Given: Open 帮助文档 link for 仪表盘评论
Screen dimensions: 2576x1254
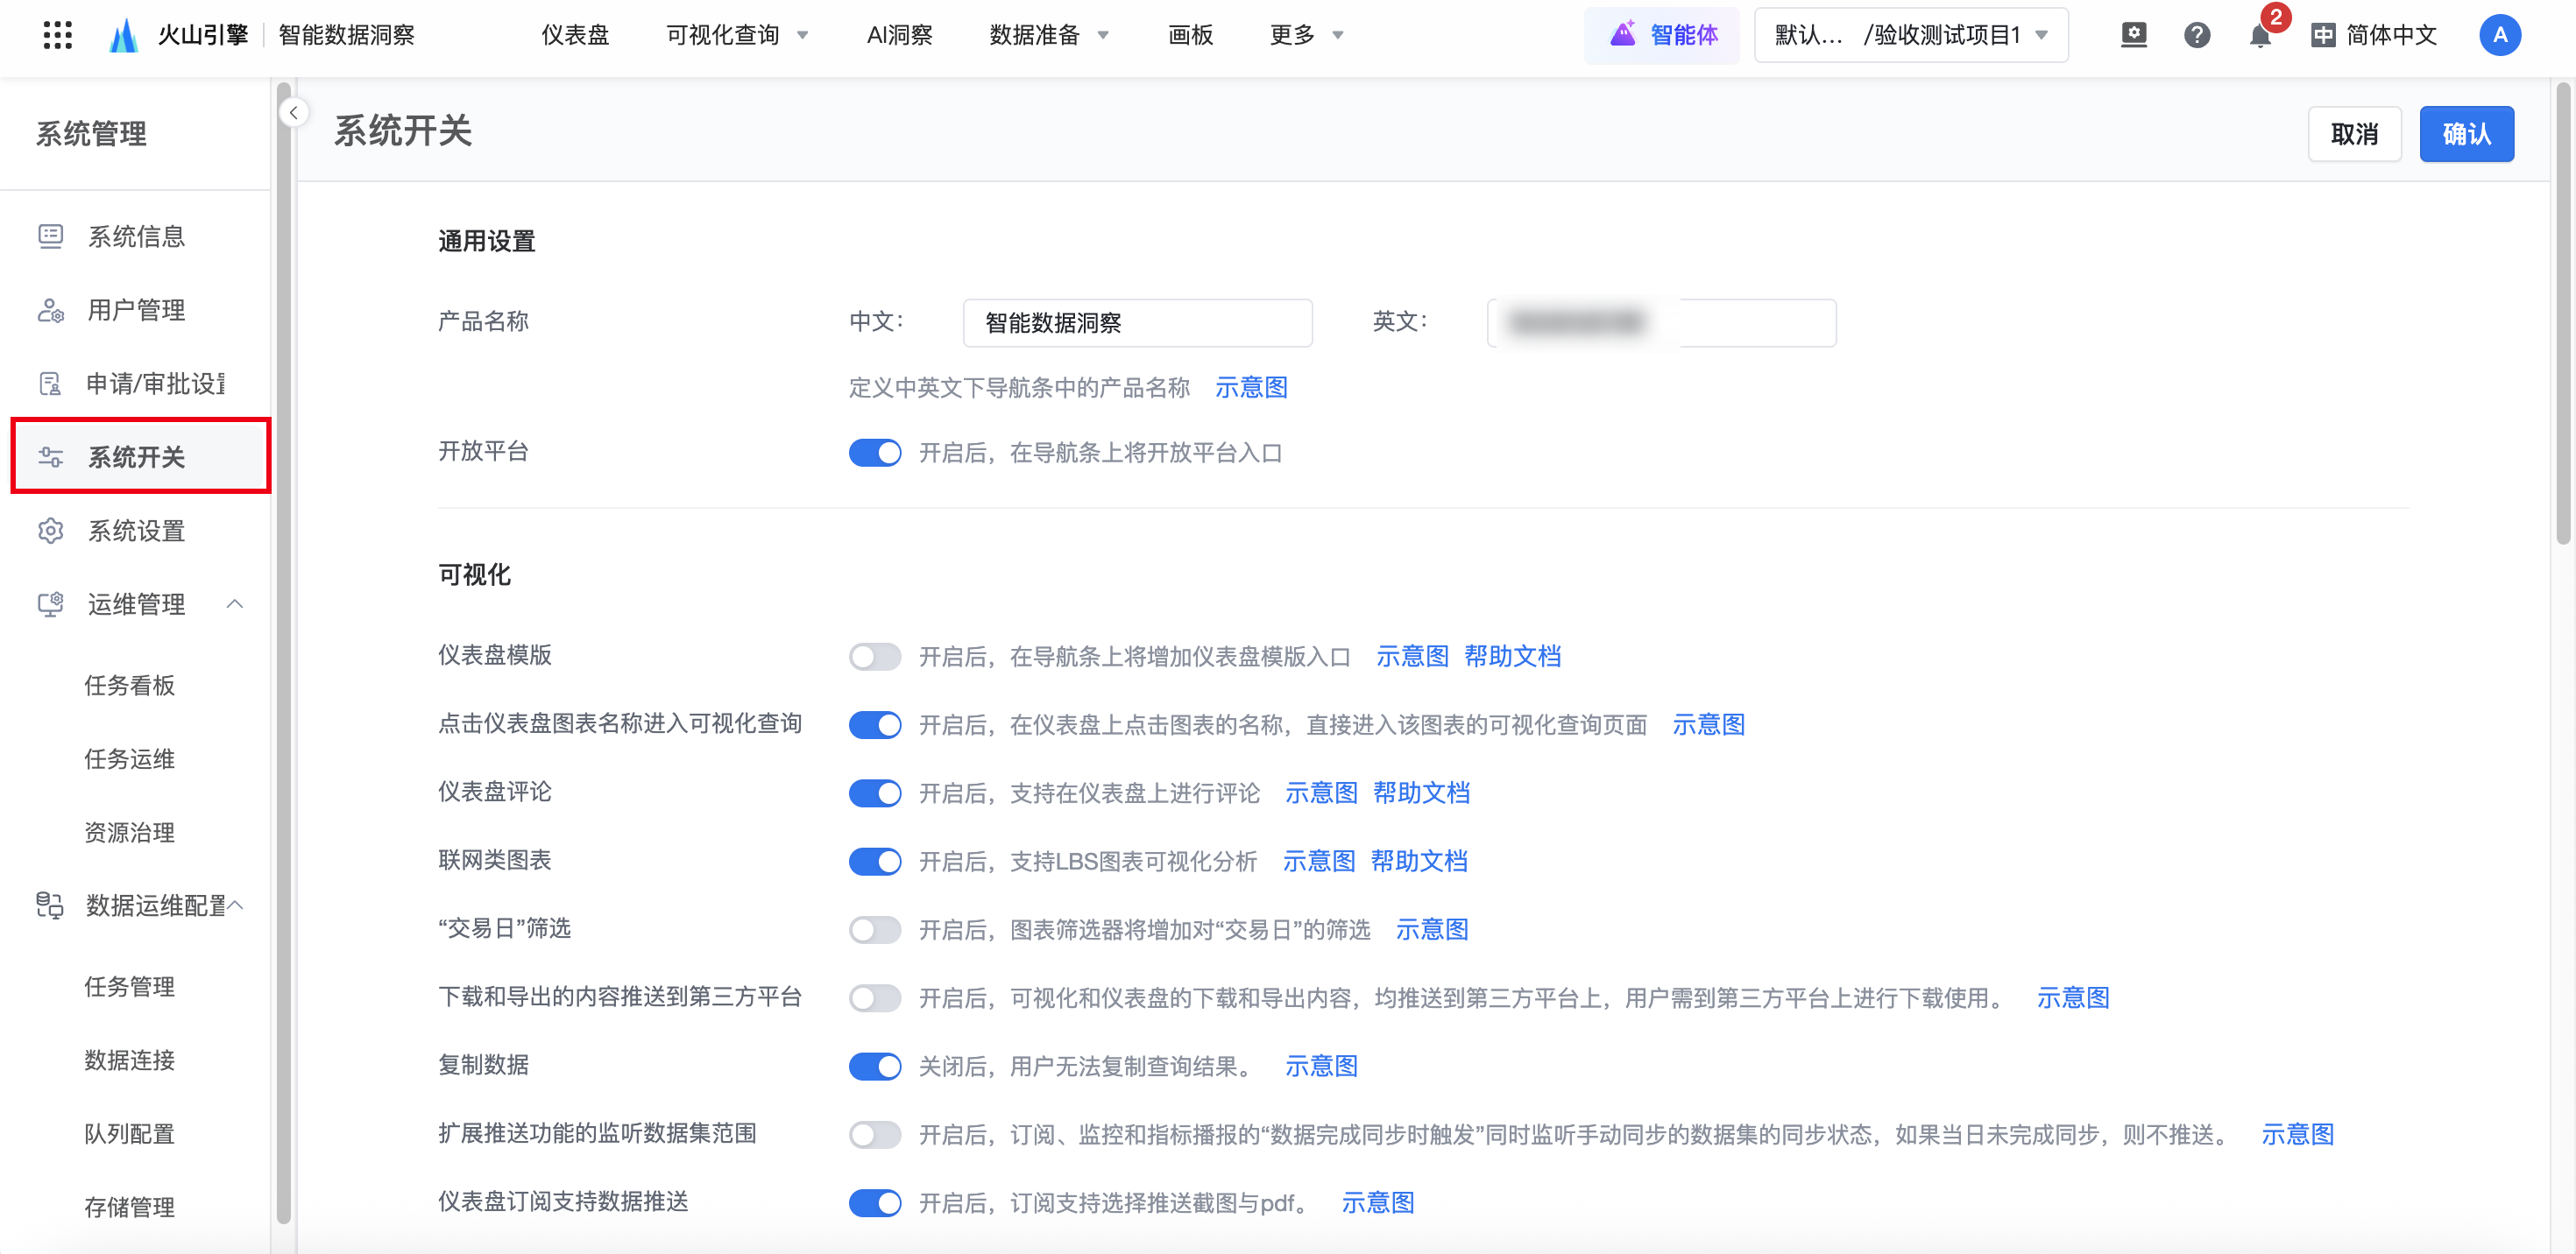Looking at the screenshot, I should click(x=1420, y=793).
